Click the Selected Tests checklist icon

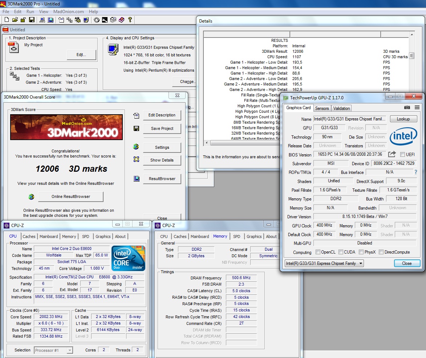click(x=14, y=76)
